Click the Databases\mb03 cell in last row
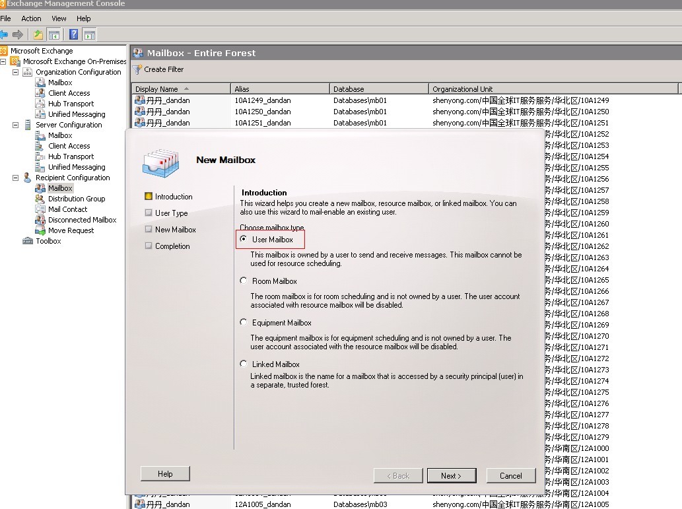 [360, 504]
